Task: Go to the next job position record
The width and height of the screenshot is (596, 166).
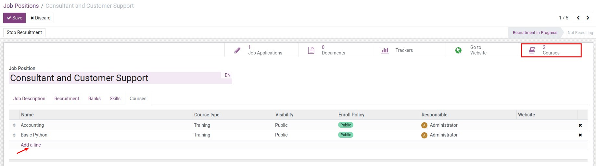Action: [588, 18]
